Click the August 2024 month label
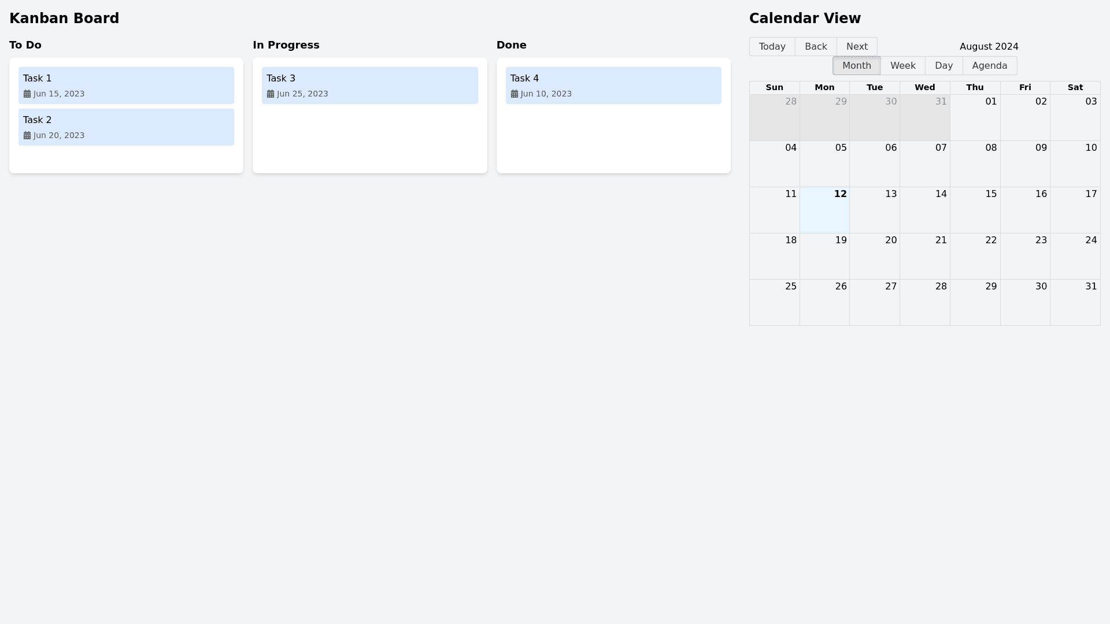This screenshot has height=624, width=1110. click(x=989, y=47)
